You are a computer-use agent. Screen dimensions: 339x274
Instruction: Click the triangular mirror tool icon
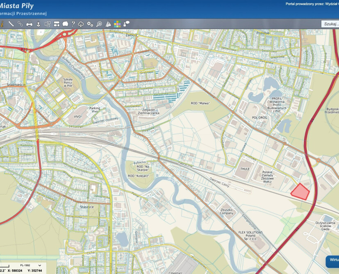(x=108, y=24)
